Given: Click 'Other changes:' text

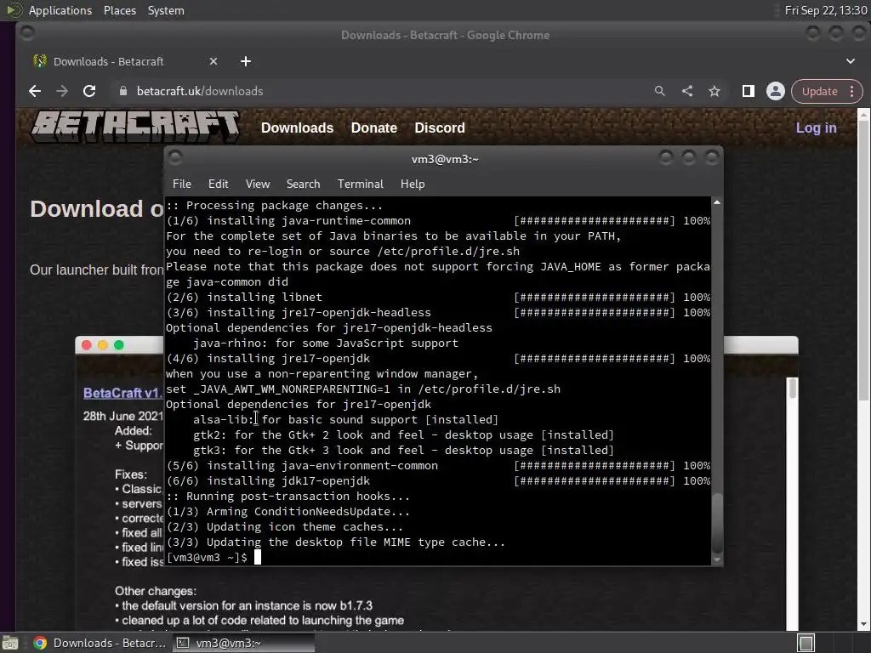Looking at the screenshot, I should coord(156,591).
